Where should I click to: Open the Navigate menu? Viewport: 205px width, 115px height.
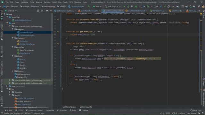coord(24,2)
